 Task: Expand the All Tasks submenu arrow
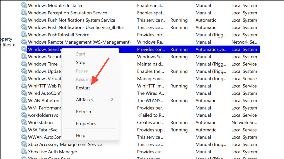[112, 100]
